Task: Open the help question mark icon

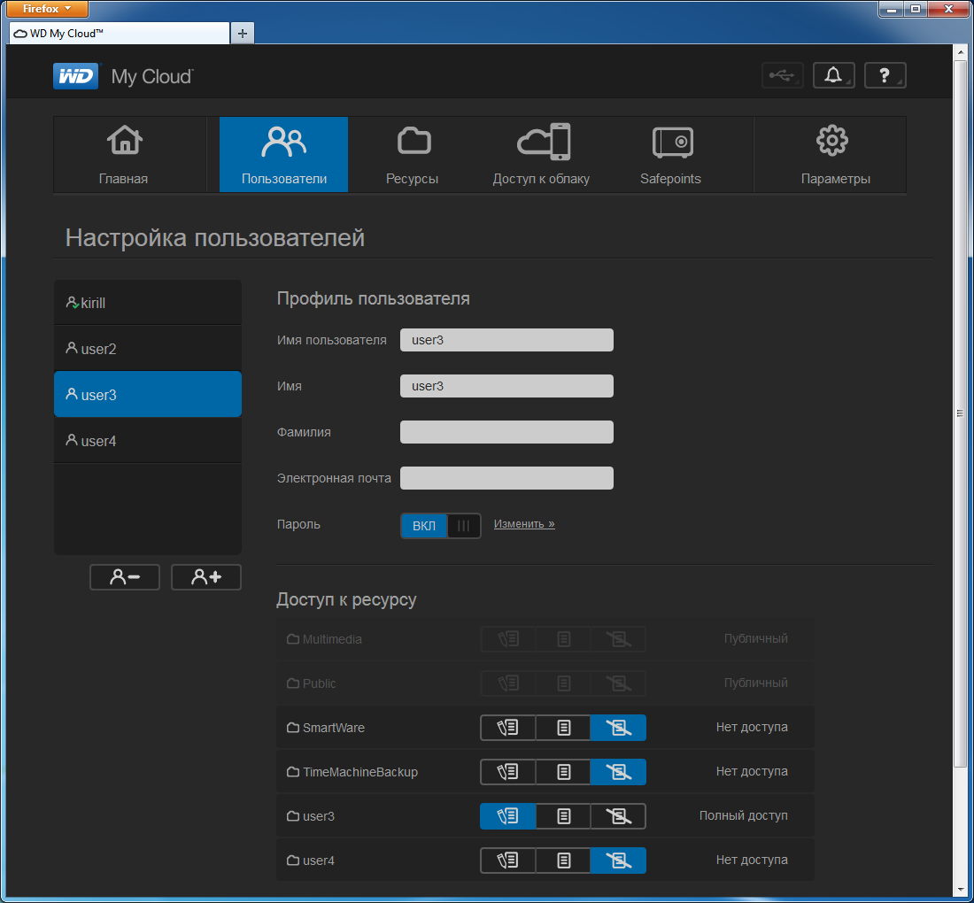Action: tap(885, 76)
